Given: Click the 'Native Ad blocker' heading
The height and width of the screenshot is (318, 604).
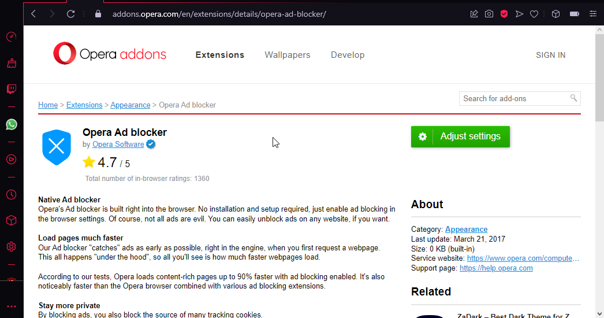Looking at the screenshot, I should [69, 199].
